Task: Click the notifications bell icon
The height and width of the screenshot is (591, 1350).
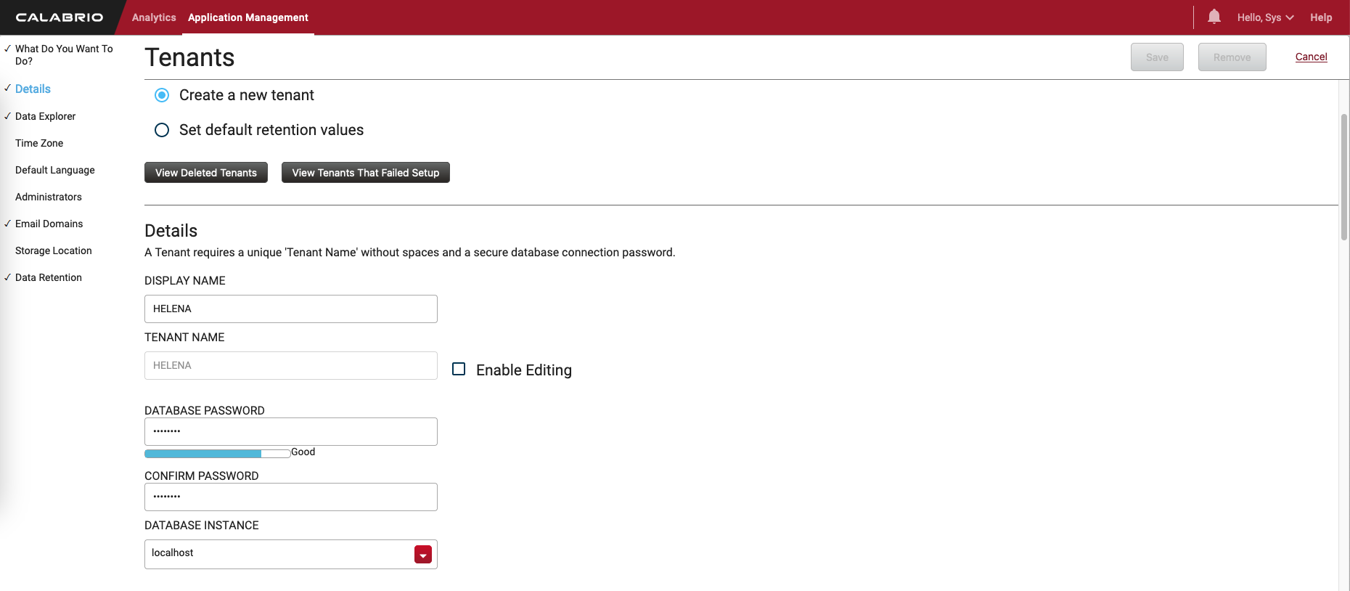Action: coord(1214,17)
